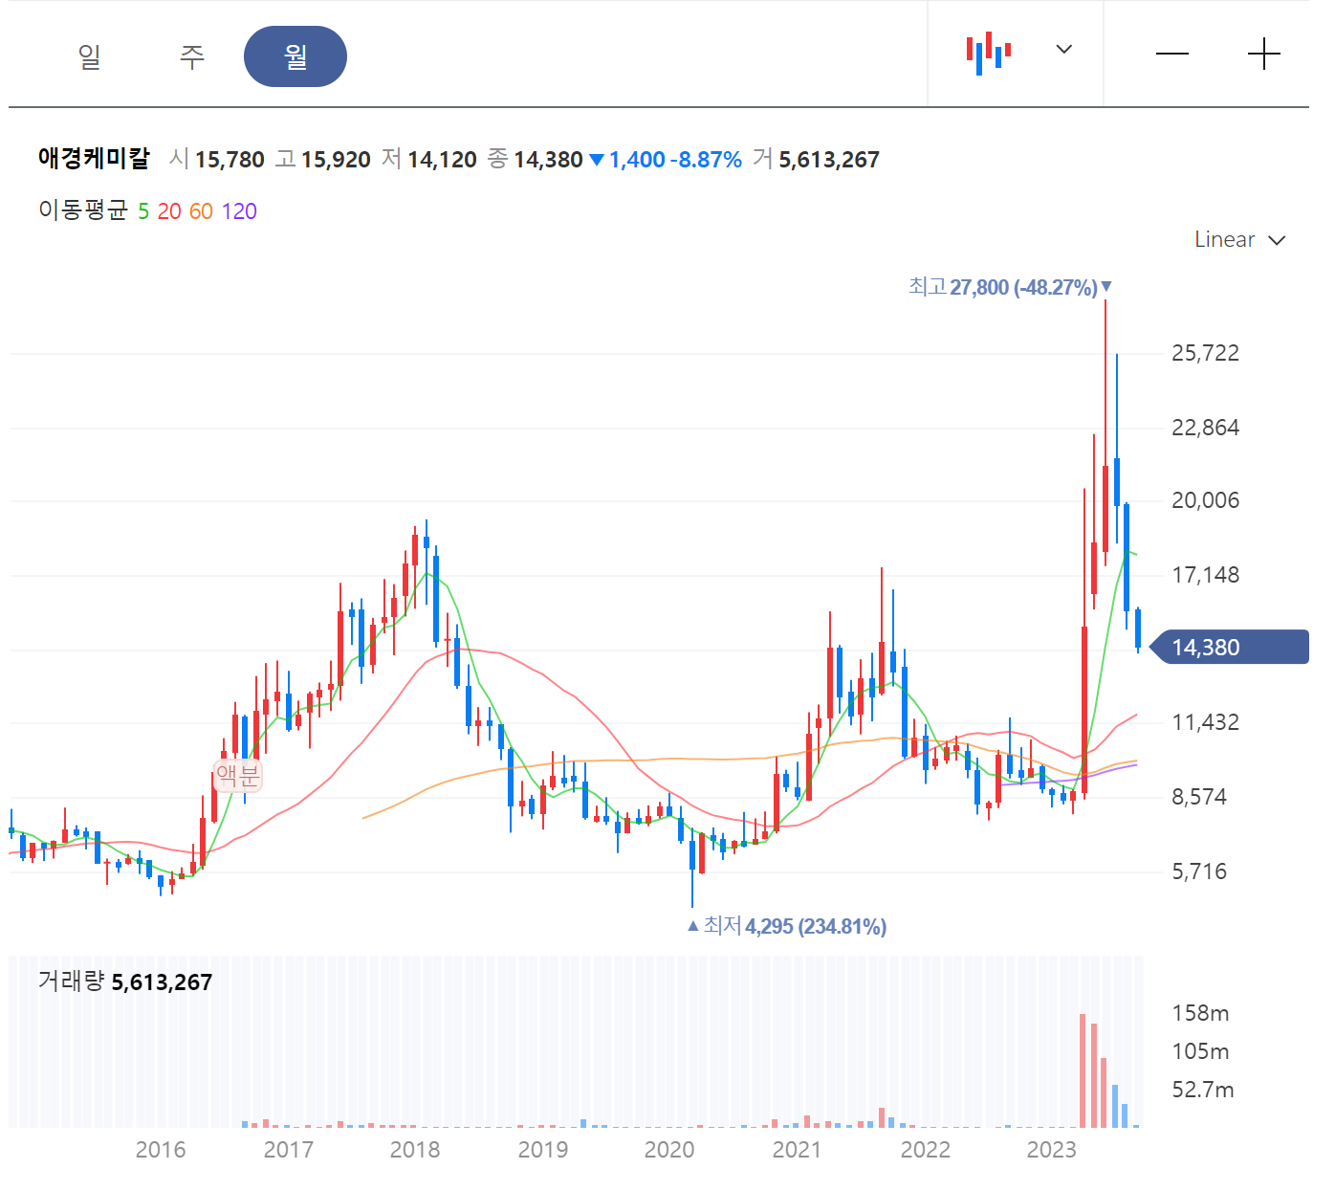
Task: Click the 120 moving average label
Action: pyautogui.click(x=239, y=211)
